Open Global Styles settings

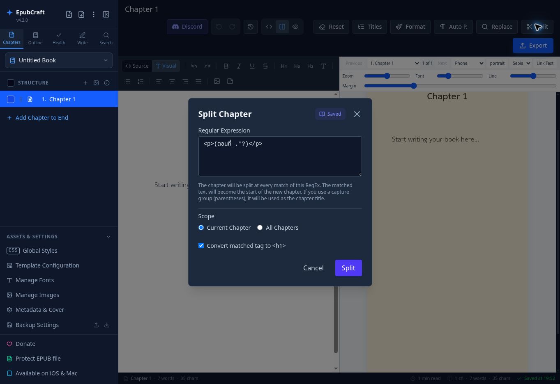(x=32, y=251)
